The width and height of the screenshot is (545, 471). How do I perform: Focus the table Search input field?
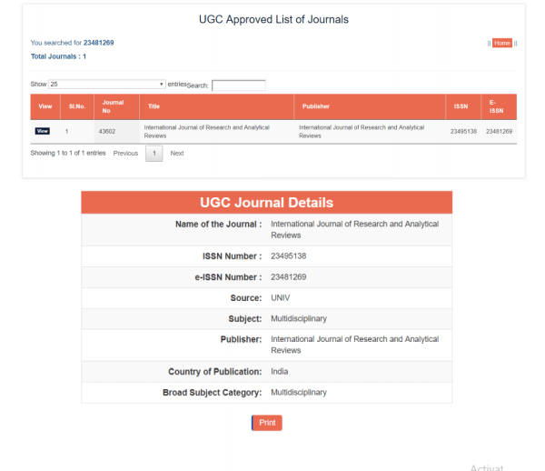[239, 85]
